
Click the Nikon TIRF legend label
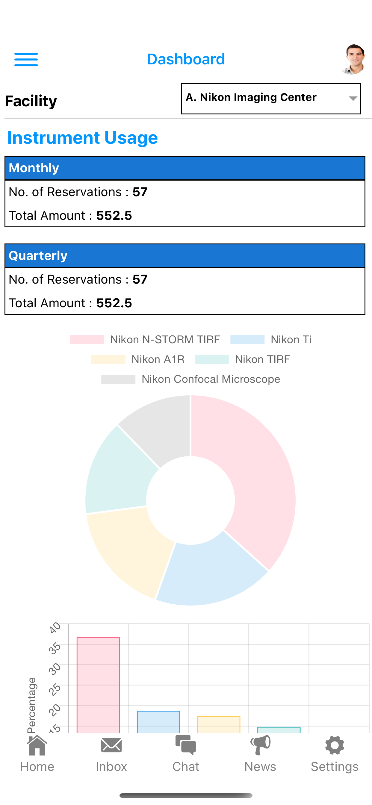pyautogui.click(x=263, y=359)
